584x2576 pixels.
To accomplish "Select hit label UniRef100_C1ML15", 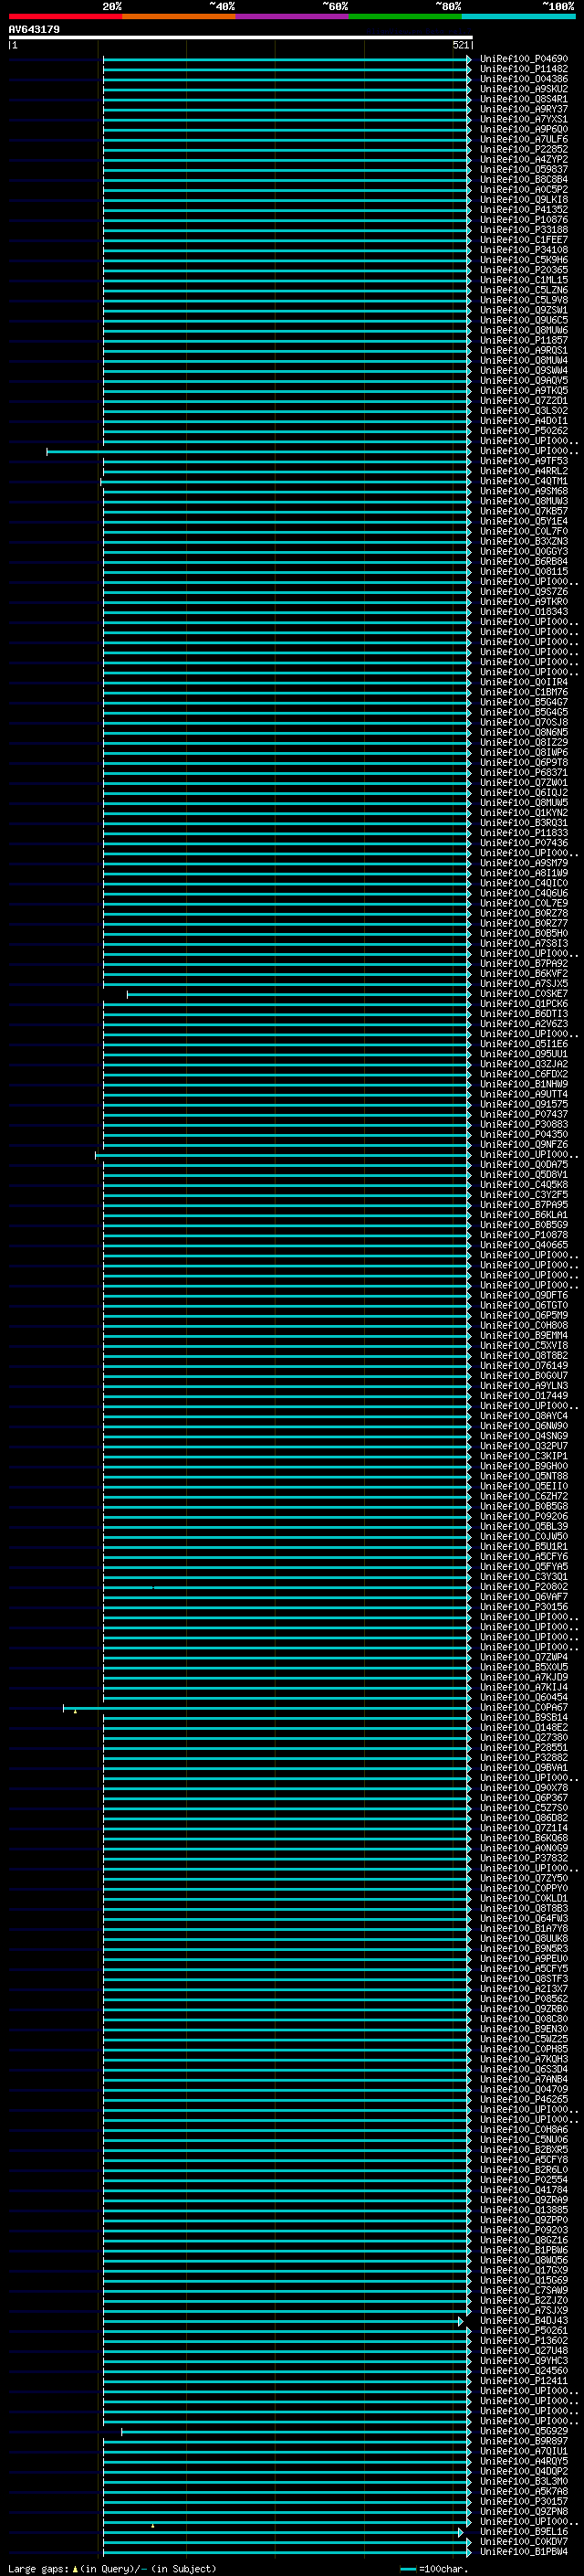I will pos(523,280).
